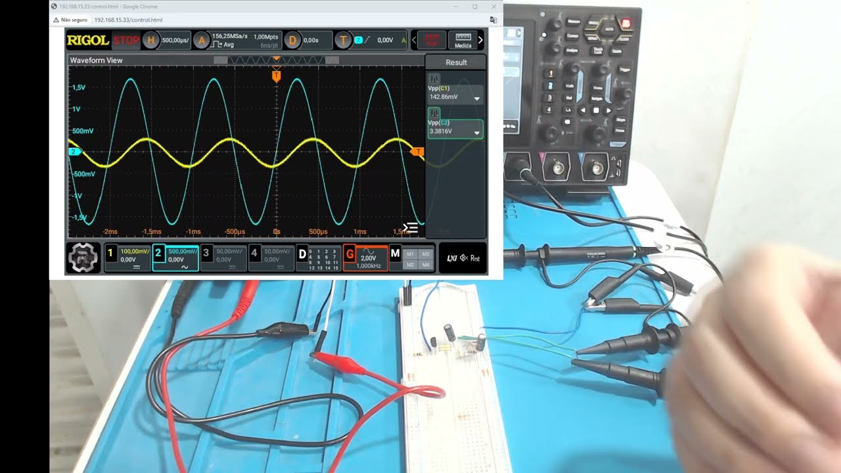Image resolution: width=841 pixels, height=473 pixels.
Task: Open the Medida measurement menu
Action: point(463,40)
